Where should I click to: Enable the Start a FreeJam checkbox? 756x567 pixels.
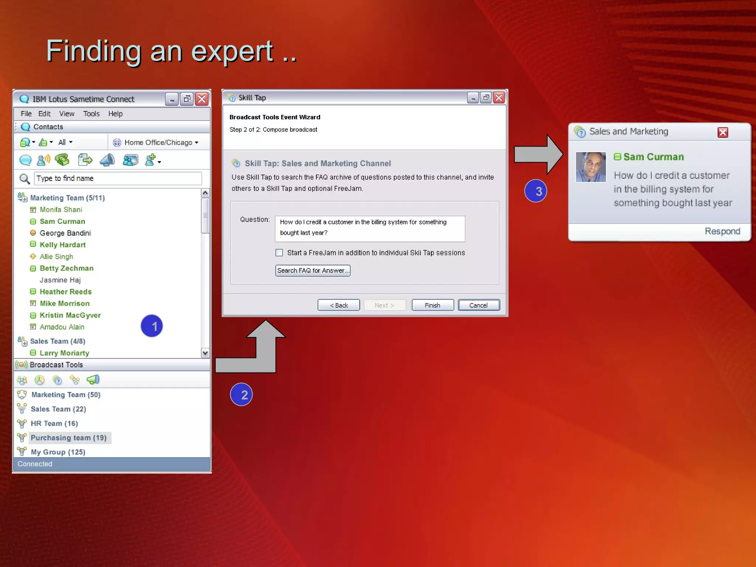(279, 252)
